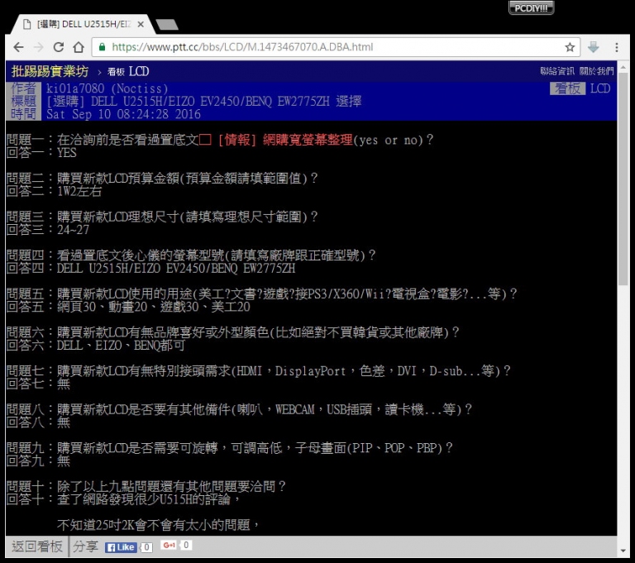Click answer text 24~27

[x=73, y=230]
